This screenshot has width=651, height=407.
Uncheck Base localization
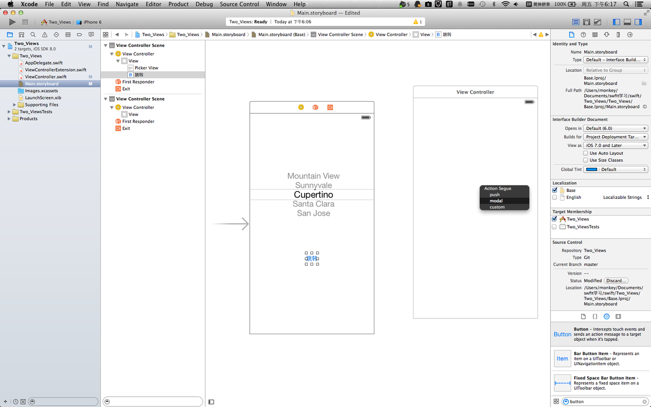pos(555,190)
